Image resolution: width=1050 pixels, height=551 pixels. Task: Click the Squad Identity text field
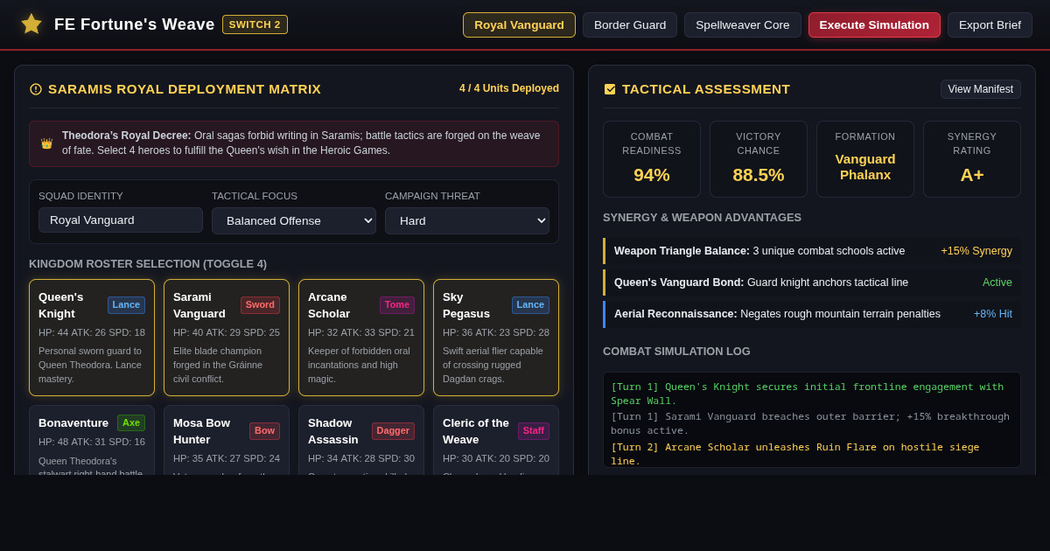click(121, 220)
